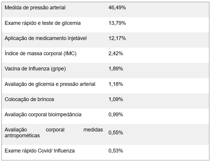Click 'Exame rápido e teste de glicemia' text
Viewport: 212px width, 163px height.
43,23
